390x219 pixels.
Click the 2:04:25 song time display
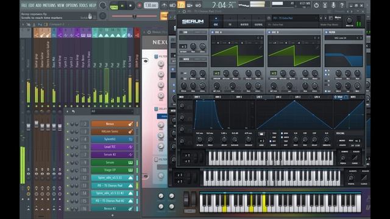click(x=222, y=5)
